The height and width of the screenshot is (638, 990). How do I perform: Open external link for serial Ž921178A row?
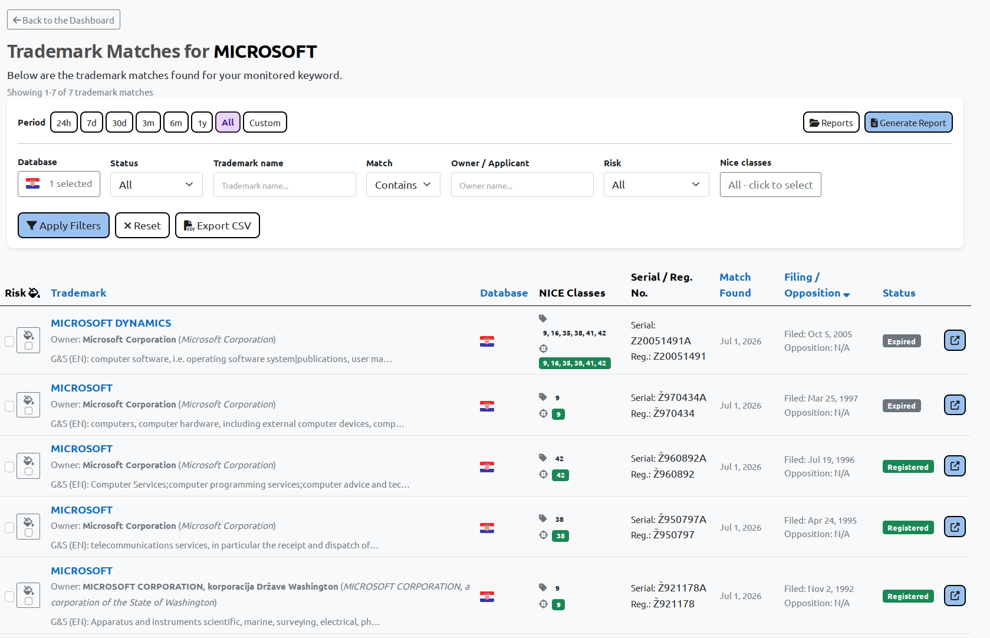(955, 596)
